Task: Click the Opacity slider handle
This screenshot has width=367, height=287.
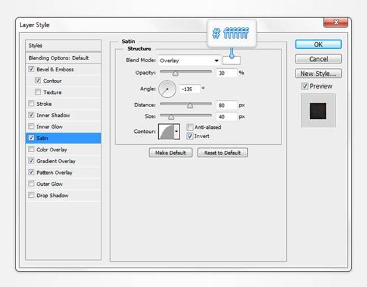Action: [176, 73]
